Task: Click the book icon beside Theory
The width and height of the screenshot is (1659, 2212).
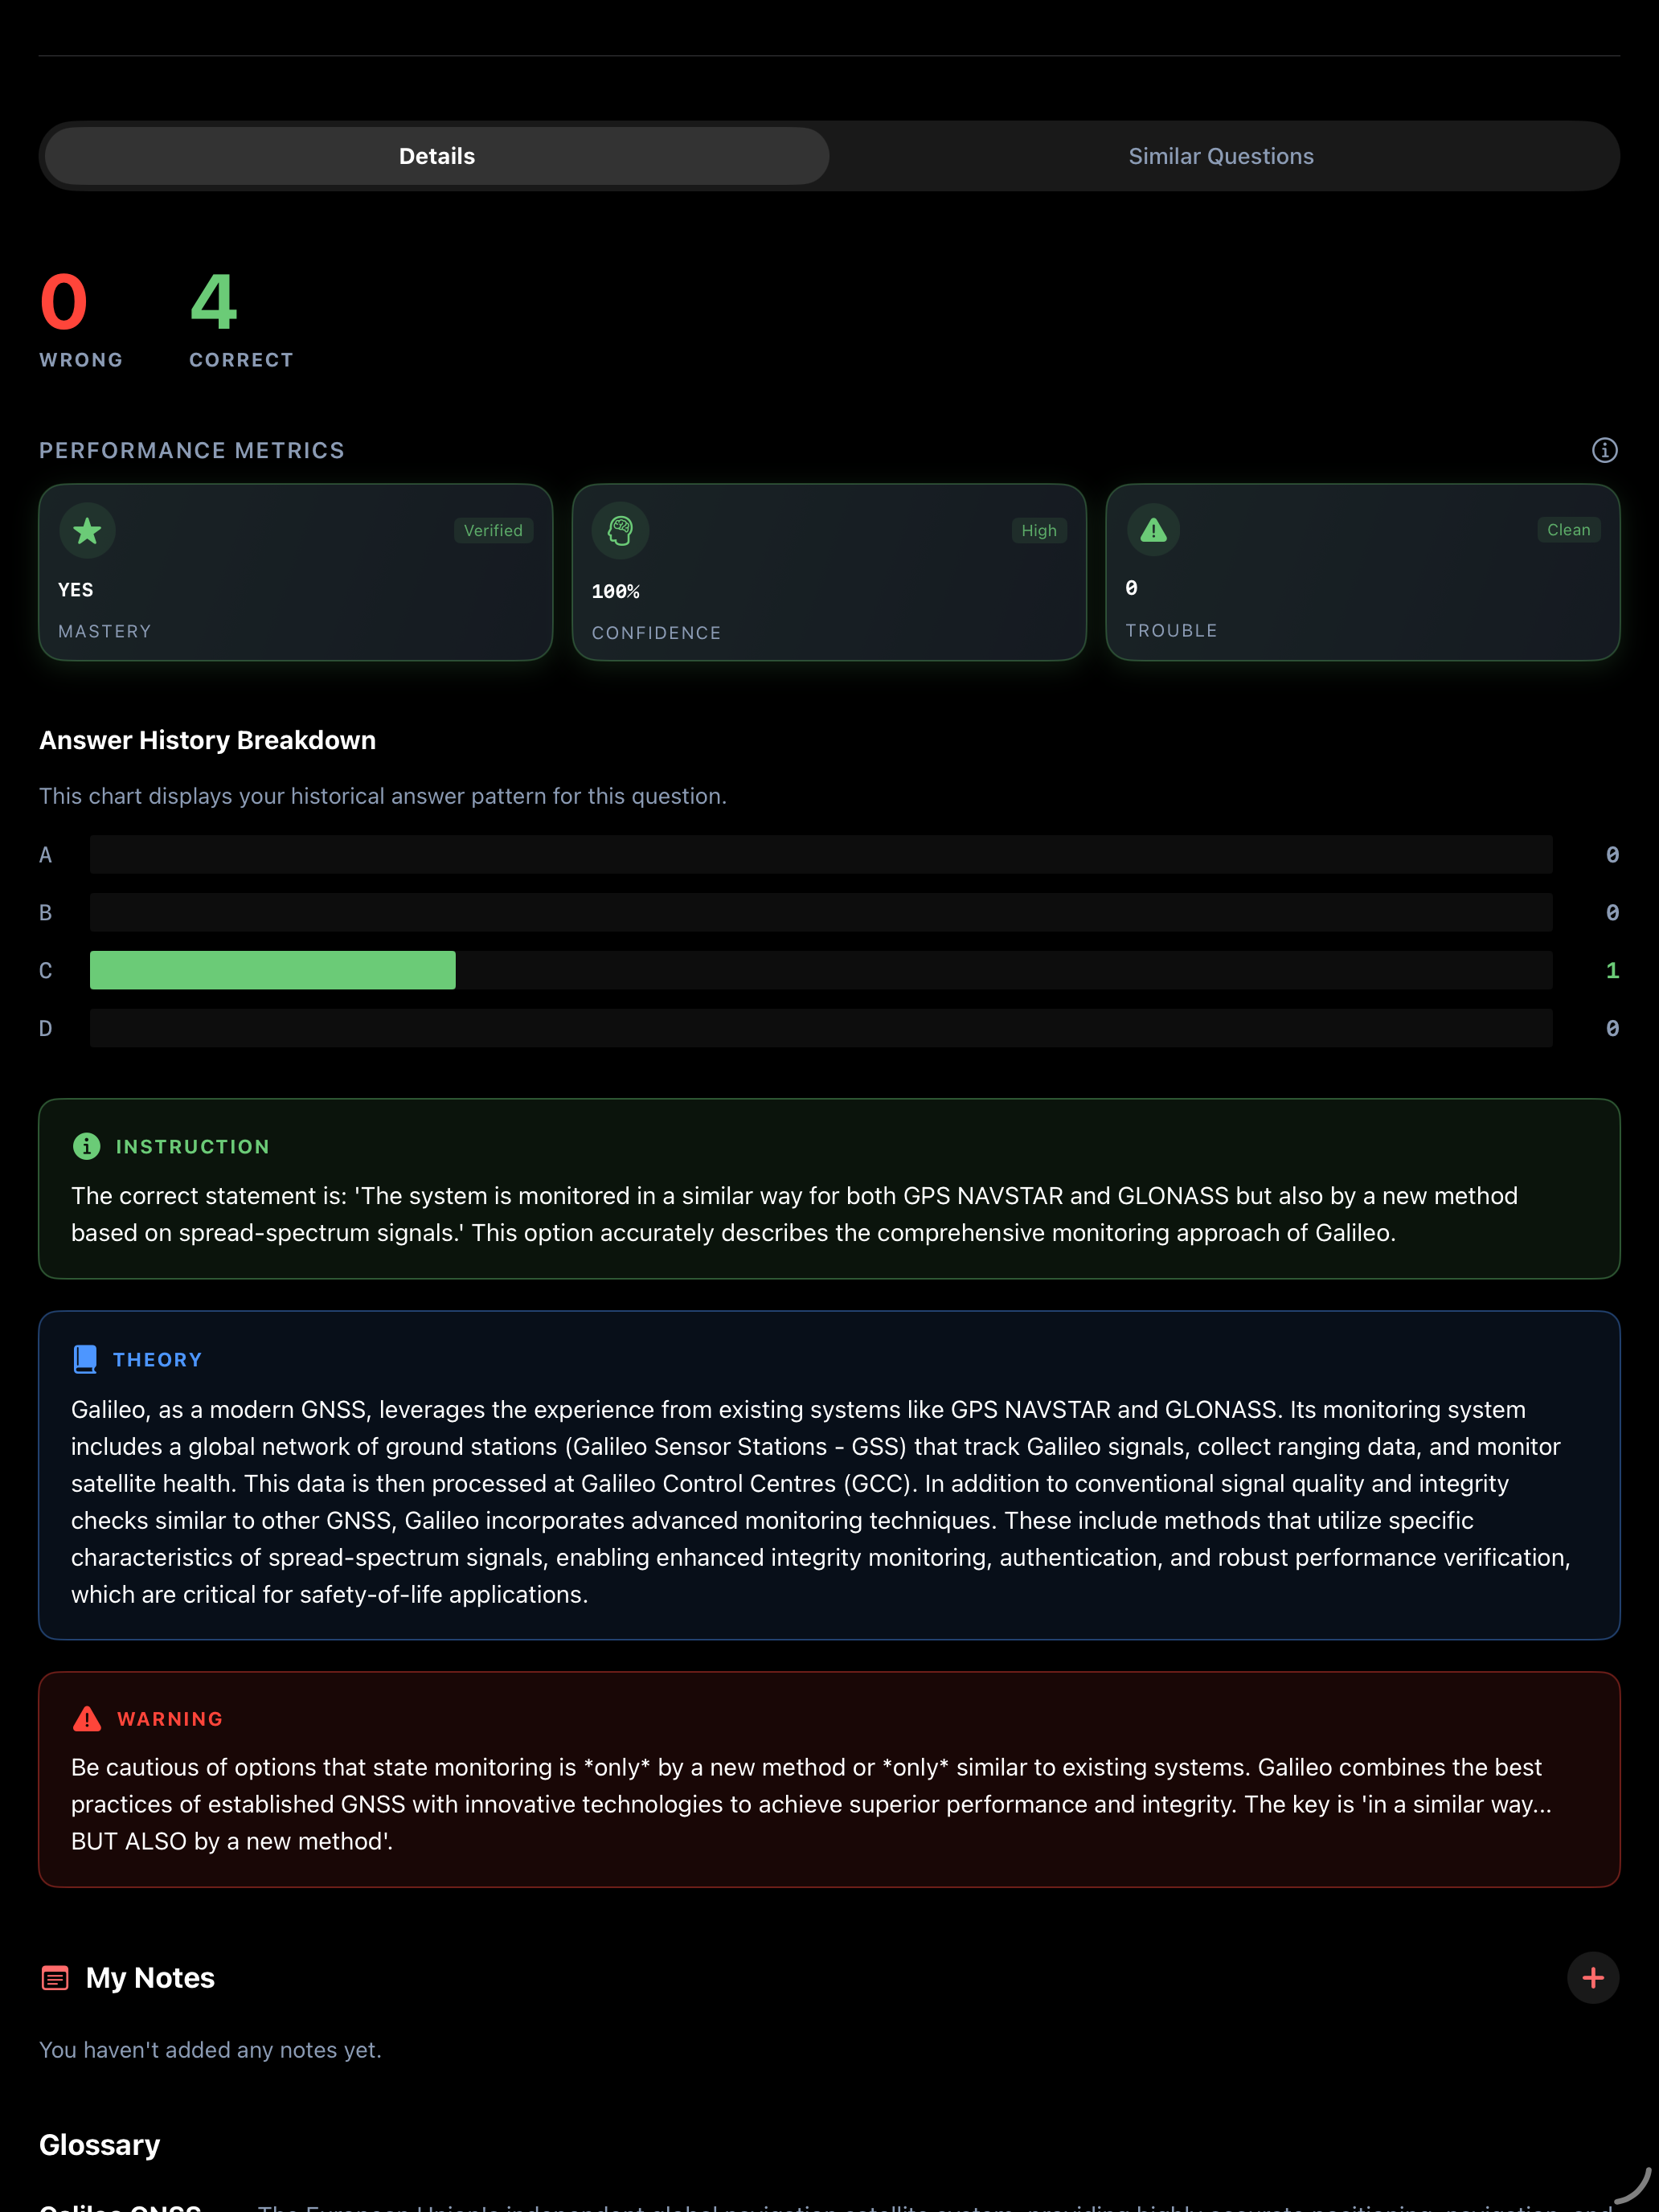Action: pos(84,1358)
